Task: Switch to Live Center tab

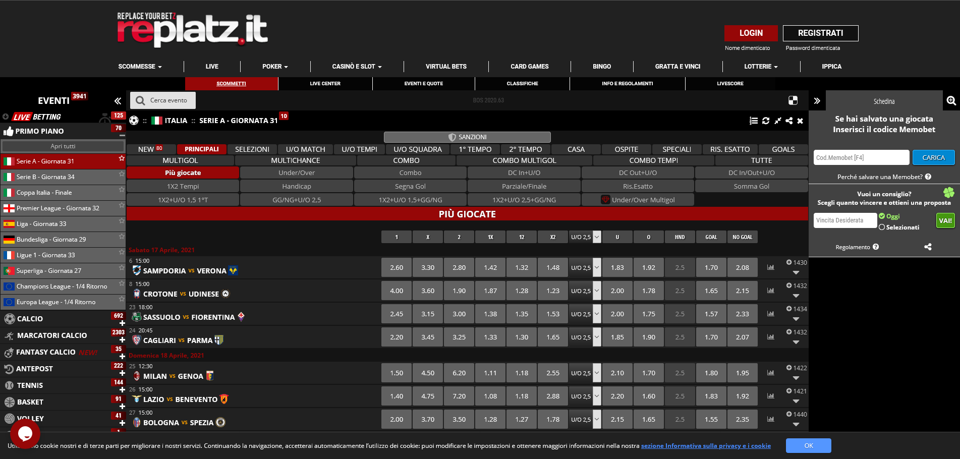Action: (x=325, y=84)
